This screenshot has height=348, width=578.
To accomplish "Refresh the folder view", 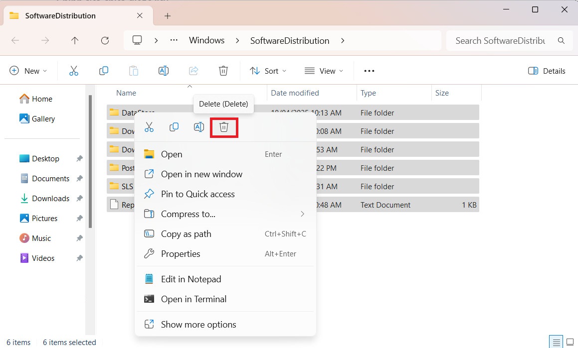I will [105, 40].
